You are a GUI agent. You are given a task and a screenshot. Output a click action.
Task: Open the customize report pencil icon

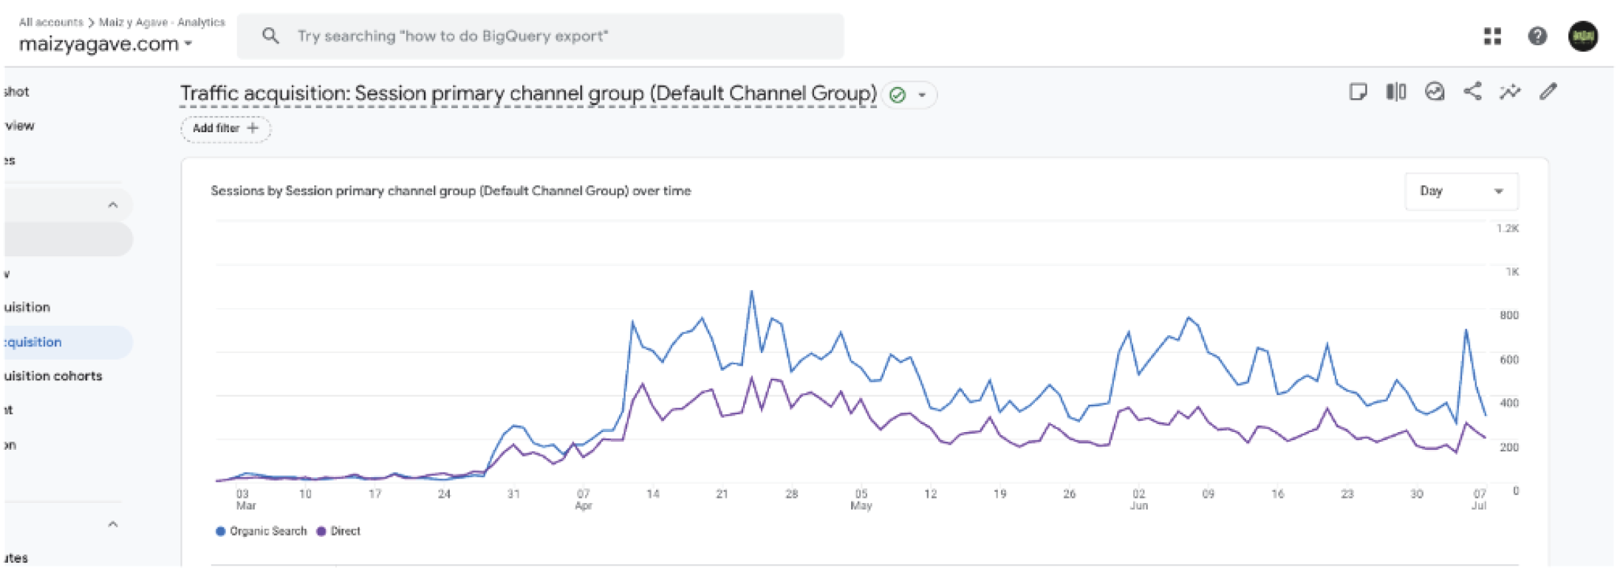(1548, 92)
